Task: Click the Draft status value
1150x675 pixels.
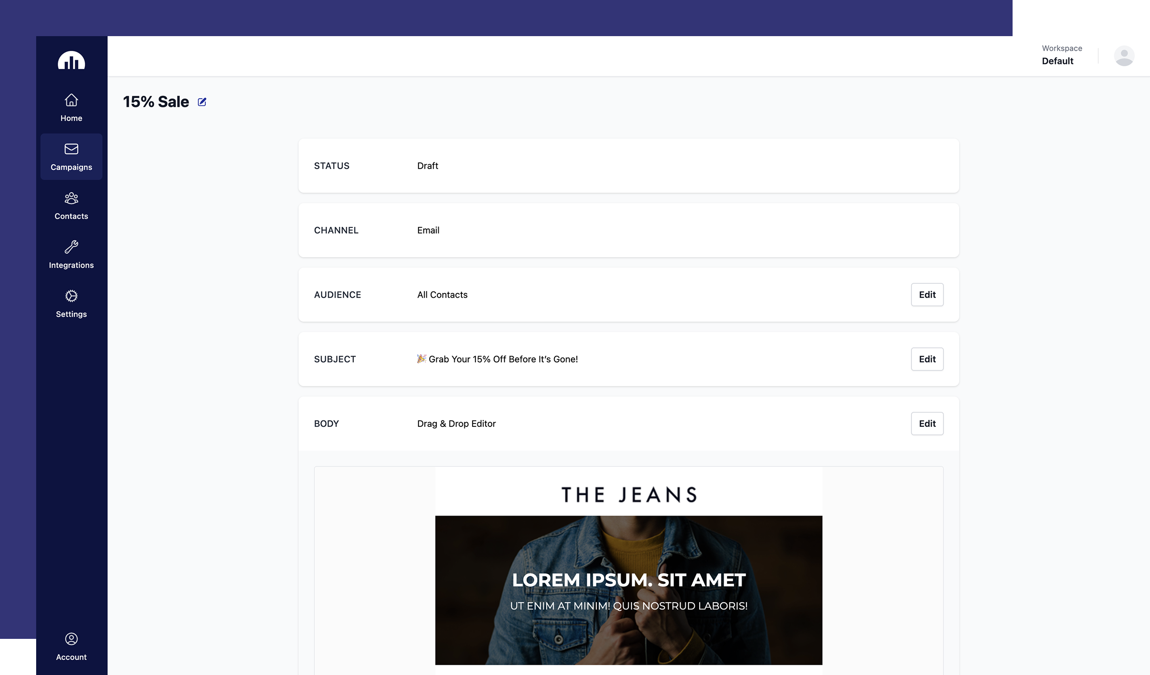Action: point(427,166)
